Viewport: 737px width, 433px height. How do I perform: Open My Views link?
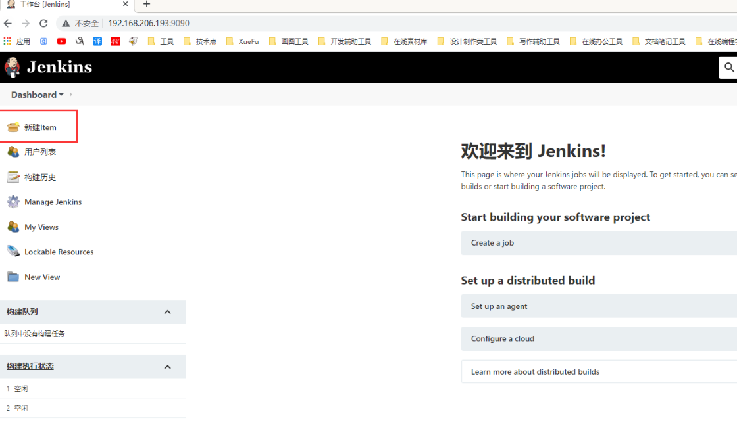tap(41, 227)
